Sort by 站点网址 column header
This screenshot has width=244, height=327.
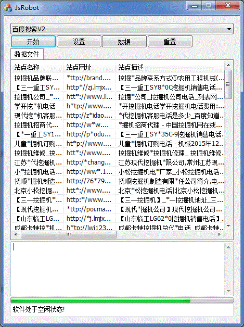click(x=89, y=67)
